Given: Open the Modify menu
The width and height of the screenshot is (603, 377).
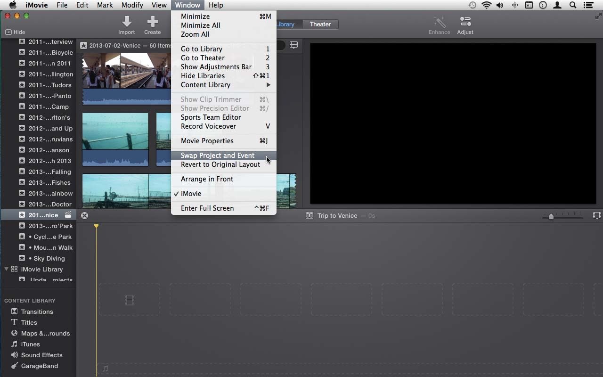Looking at the screenshot, I should (132, 5).
